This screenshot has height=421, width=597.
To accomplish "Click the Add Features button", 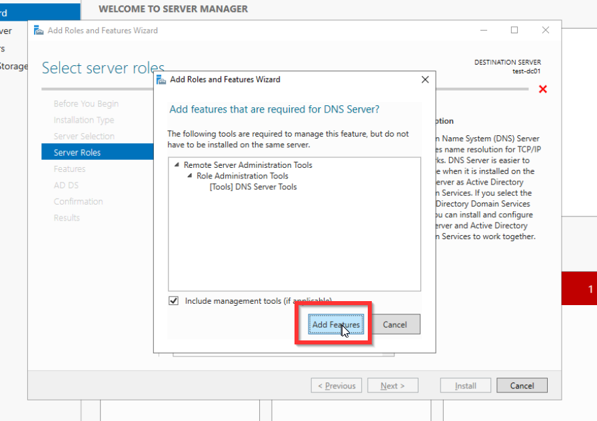I will coord(336,324).
